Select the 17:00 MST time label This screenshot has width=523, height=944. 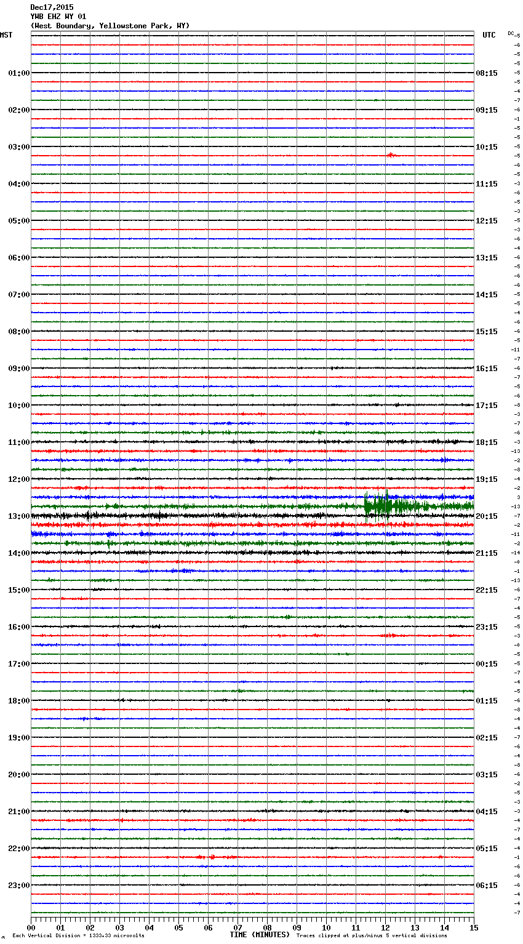[18, 664]
